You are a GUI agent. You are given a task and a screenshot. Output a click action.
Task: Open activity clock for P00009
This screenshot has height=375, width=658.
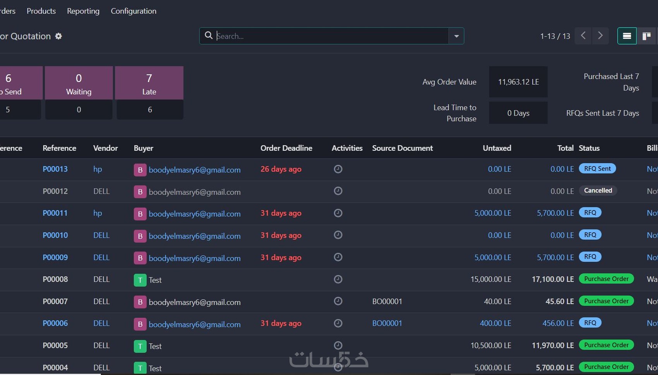[x=338, y=257]
